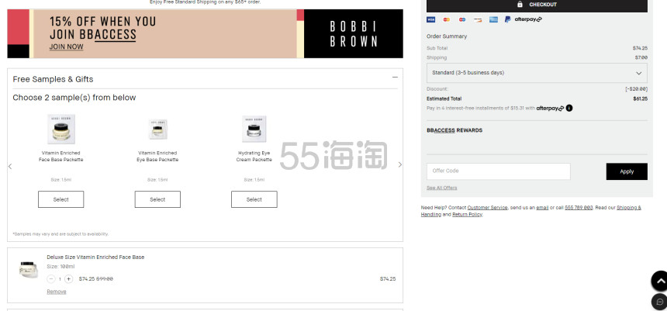
Task: Click the American Express icon
Action: [493, 19]
